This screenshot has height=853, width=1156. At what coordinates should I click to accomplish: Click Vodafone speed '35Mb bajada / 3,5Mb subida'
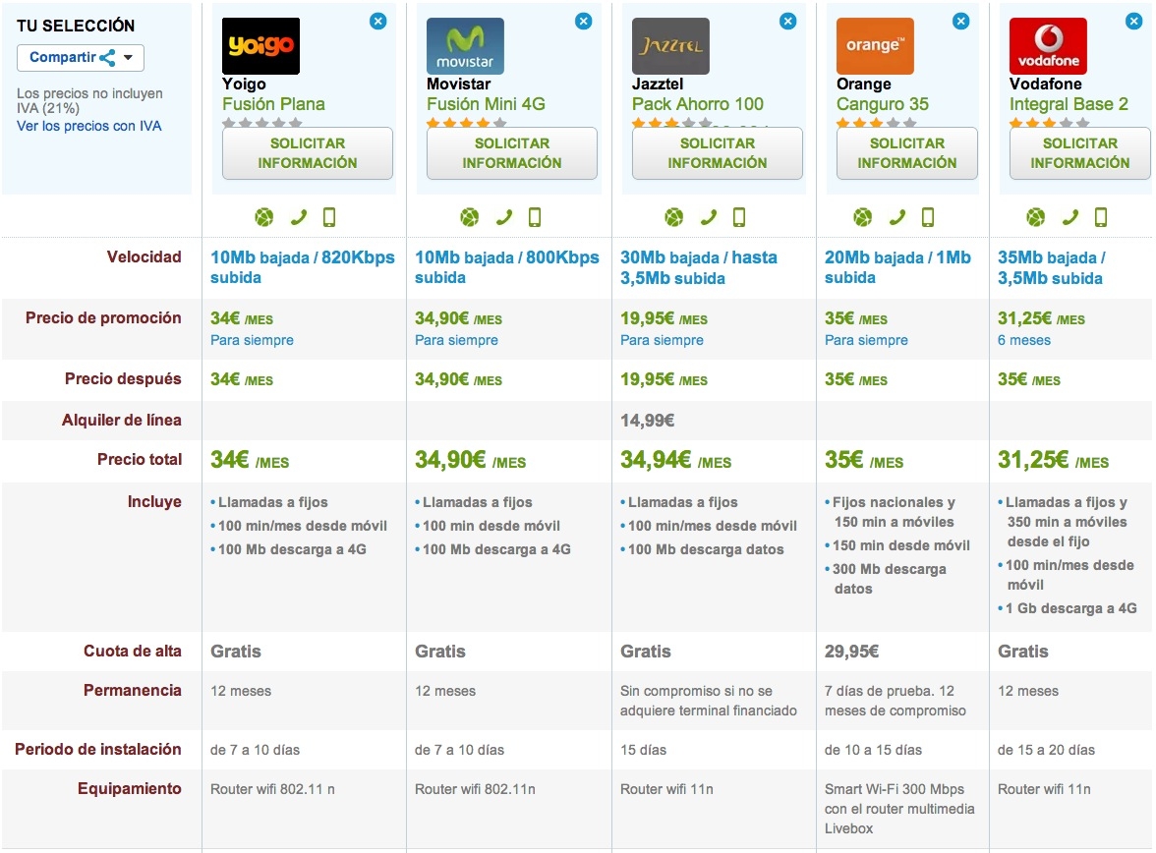pos(1052,267)
